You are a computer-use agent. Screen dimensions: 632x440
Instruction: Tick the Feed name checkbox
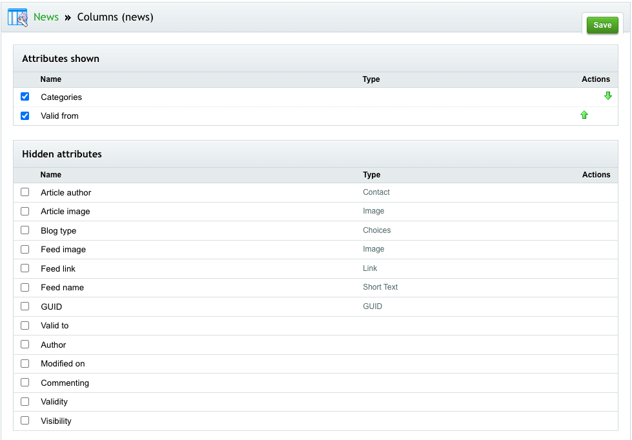click(25, 287)
